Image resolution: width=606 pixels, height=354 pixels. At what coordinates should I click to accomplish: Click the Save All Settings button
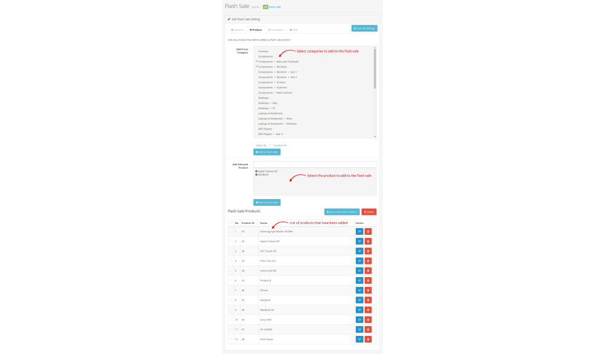(364, 28)
